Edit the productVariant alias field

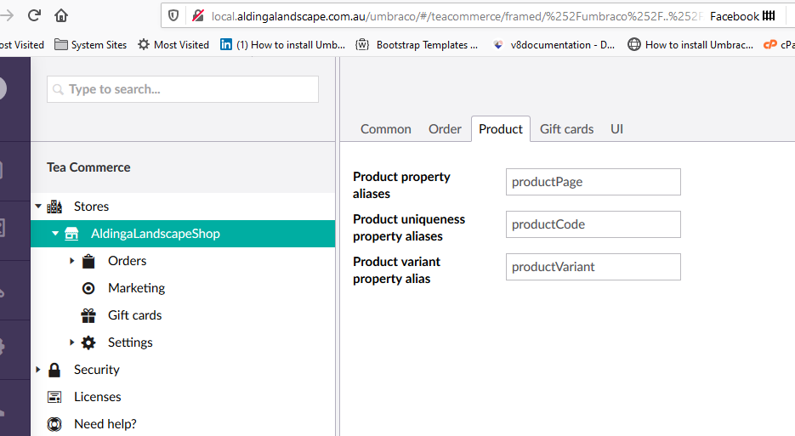coord(593,267)
